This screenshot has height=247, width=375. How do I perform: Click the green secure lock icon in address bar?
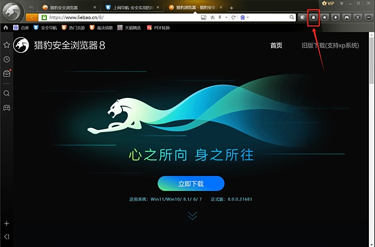pyautogui.click(x=44, y=17)
